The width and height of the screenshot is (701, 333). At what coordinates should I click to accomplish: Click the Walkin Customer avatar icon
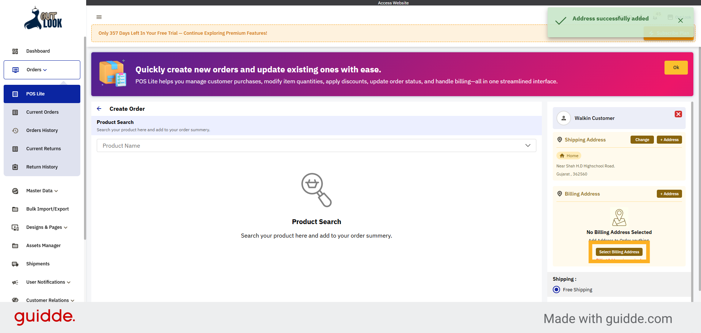[x=564, y=118]
